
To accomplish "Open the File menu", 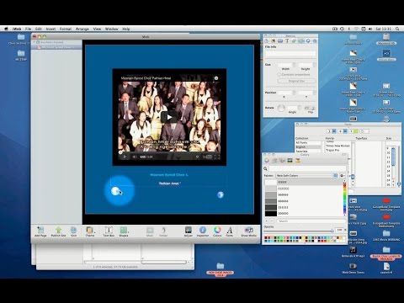I will [28, 29].
